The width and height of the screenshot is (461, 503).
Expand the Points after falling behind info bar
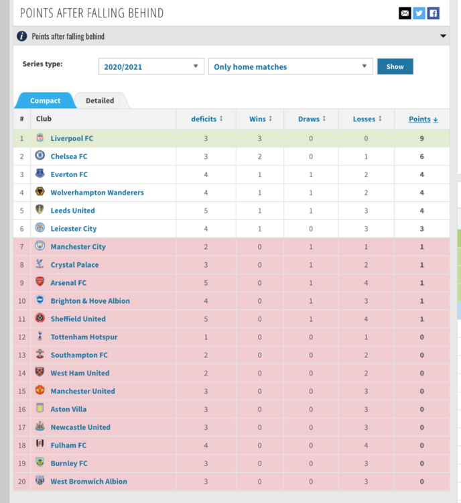[x=443, y=36]
